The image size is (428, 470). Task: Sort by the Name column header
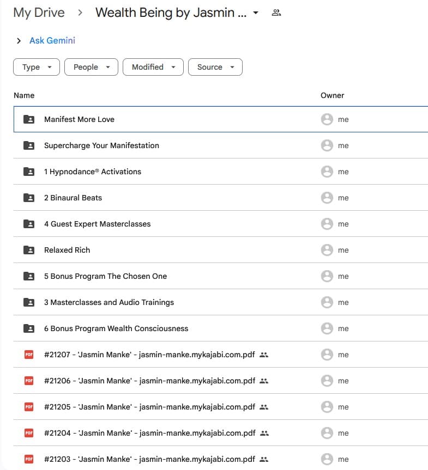pyautogui.click(x=24, y=95)
